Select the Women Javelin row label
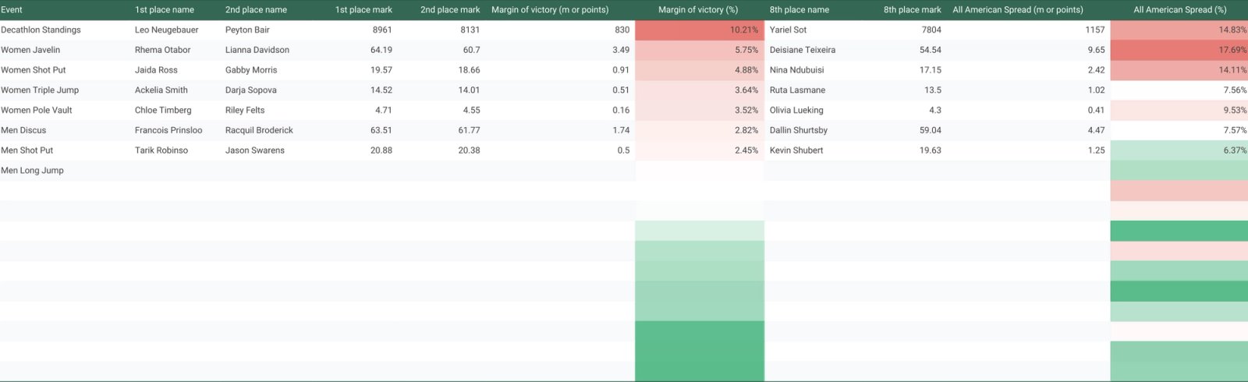This screenshot has height=382, width=1248. (x=30, y=50)
